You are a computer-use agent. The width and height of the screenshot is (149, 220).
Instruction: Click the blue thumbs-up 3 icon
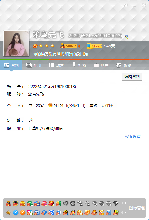37,203
